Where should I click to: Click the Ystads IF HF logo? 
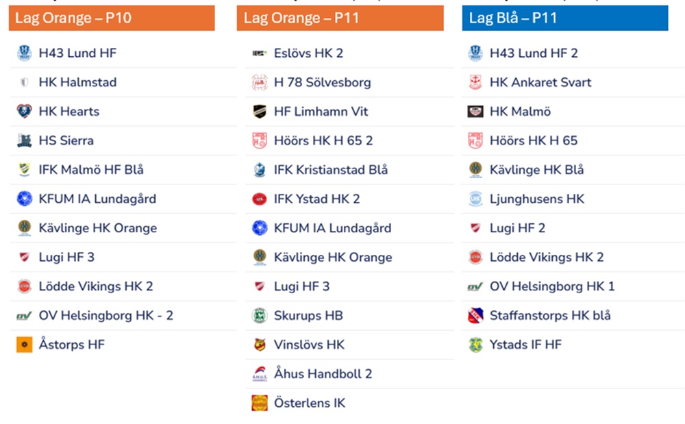(x=476, y=345)
